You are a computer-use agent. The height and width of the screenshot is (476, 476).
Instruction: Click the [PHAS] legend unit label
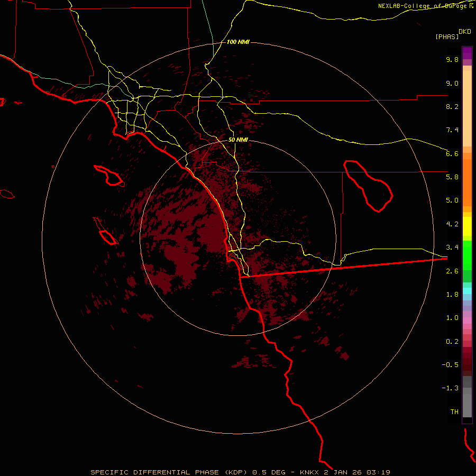click(447, 37)
